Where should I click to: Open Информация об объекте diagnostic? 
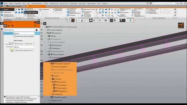pyautogui.click(x=124, y=9)
